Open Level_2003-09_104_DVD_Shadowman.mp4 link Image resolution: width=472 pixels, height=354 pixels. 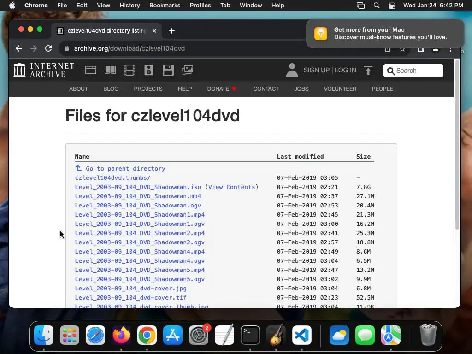tap(138, 196)
